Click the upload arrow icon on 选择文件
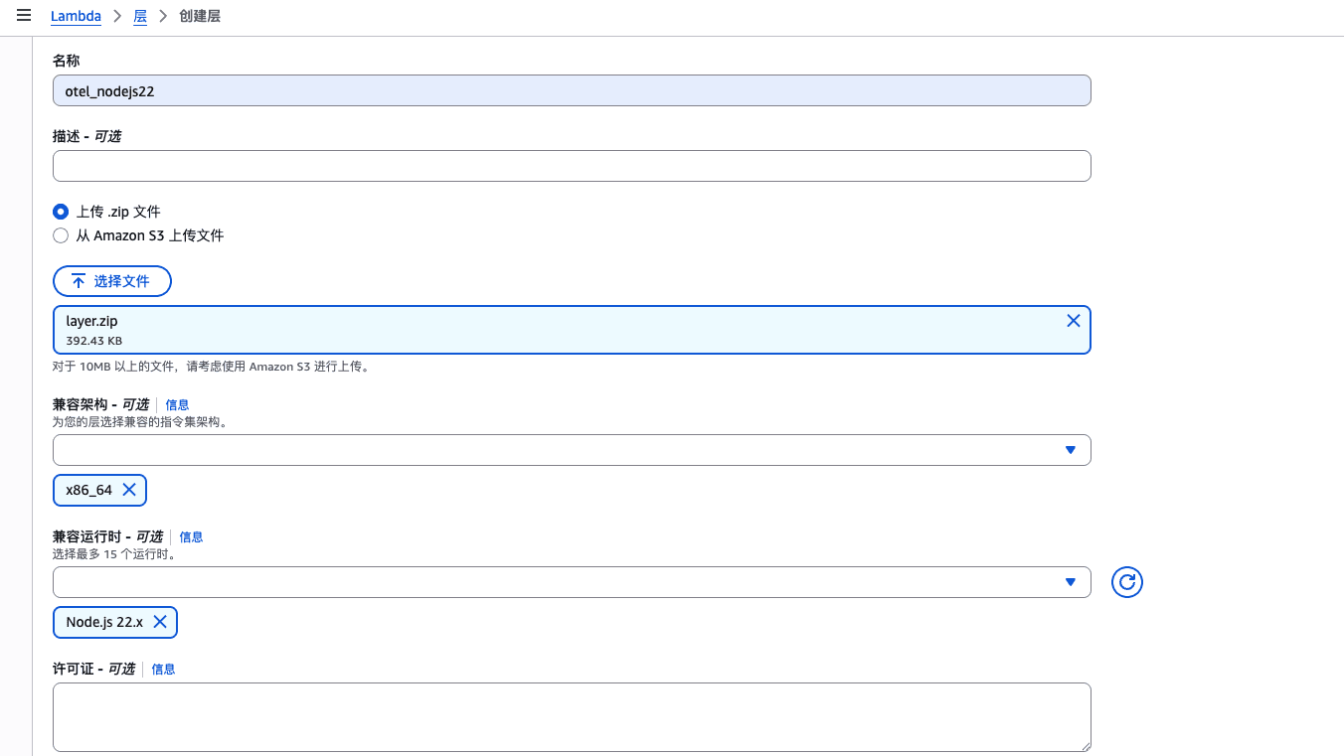1344x756 pixels. point(79,281)
